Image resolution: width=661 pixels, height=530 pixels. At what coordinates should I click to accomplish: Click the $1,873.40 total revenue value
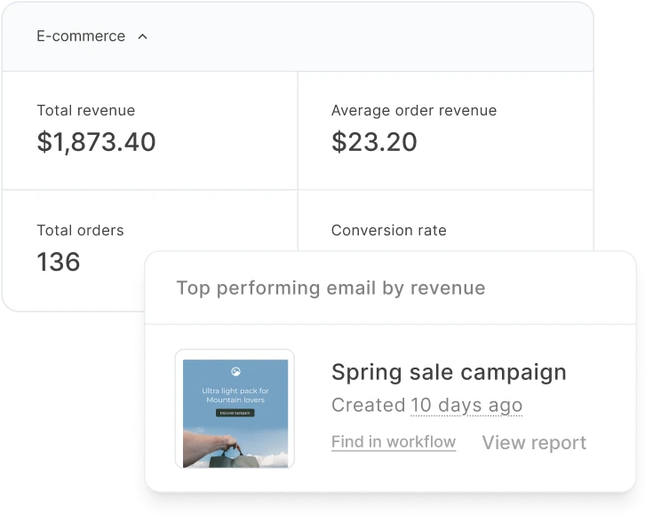(96, 142)
